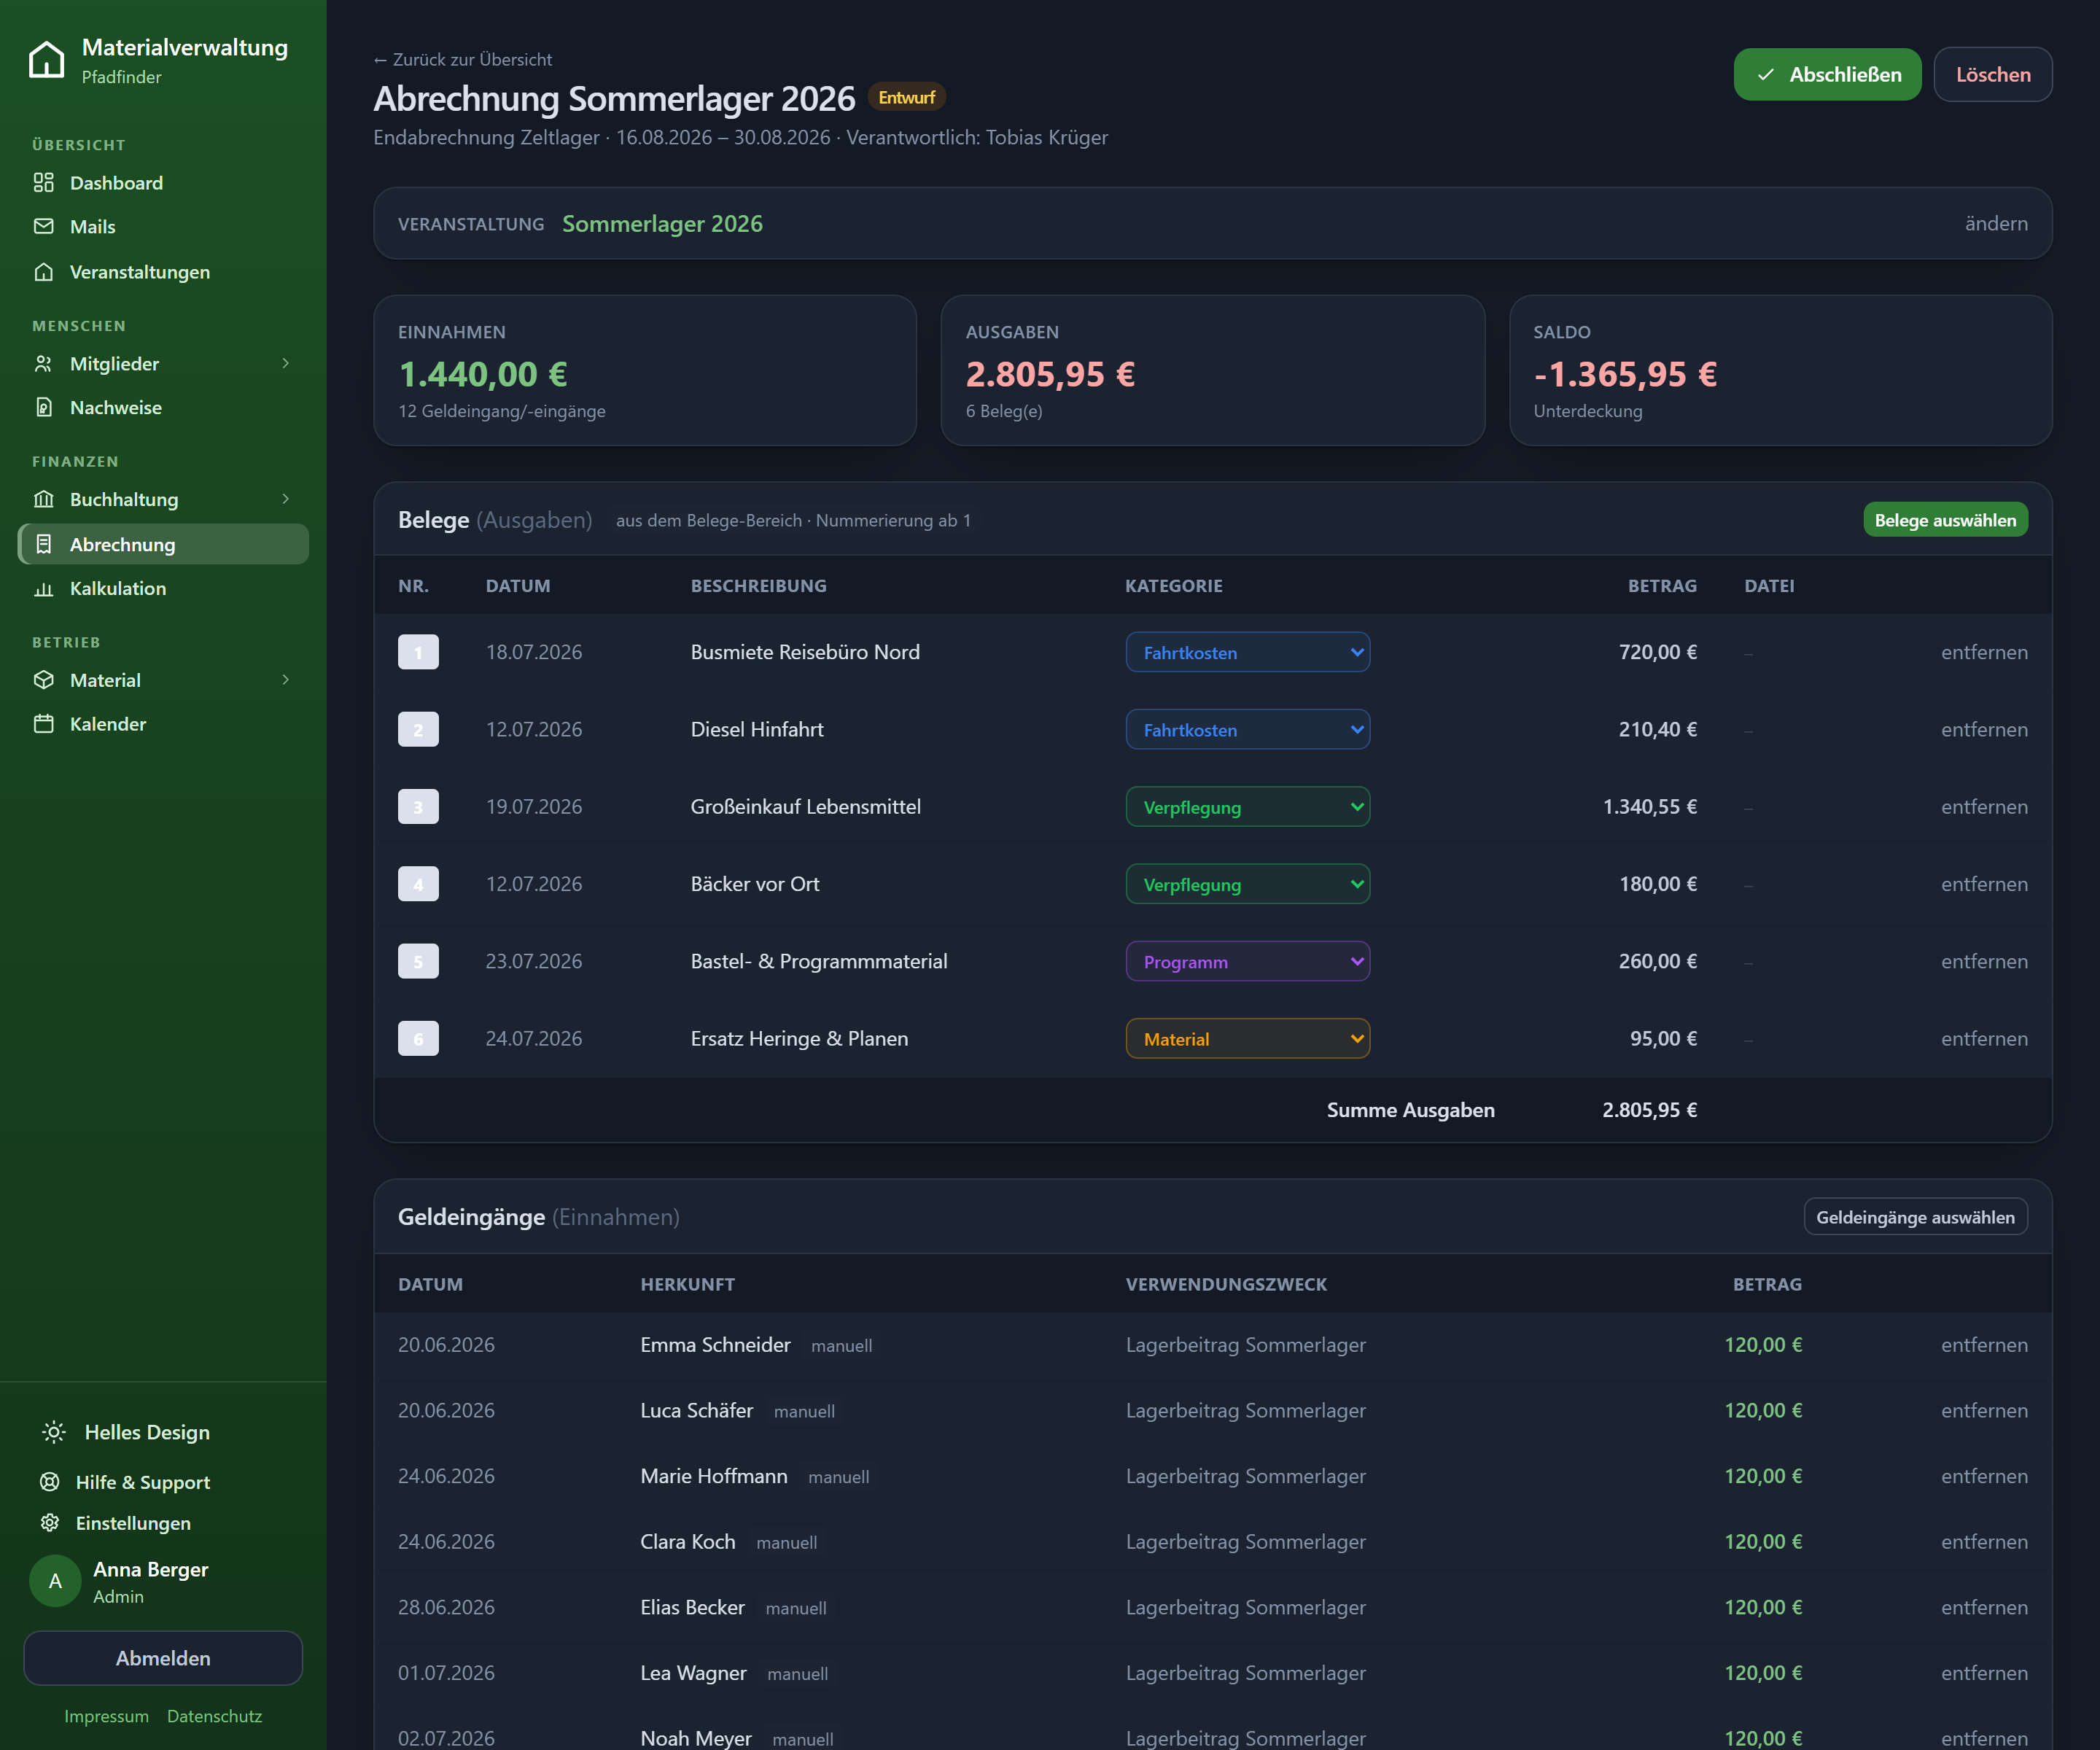2100x1750 pixels.
Task: Expand the Buchhaltung submenu chevron
Action: pos(286,499)
